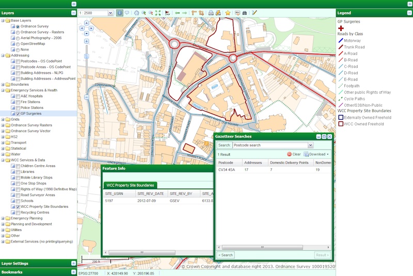The width and height of the screenshot is (413, 276).
Task: Open the binoculars search tool
Action: [245, 13]
